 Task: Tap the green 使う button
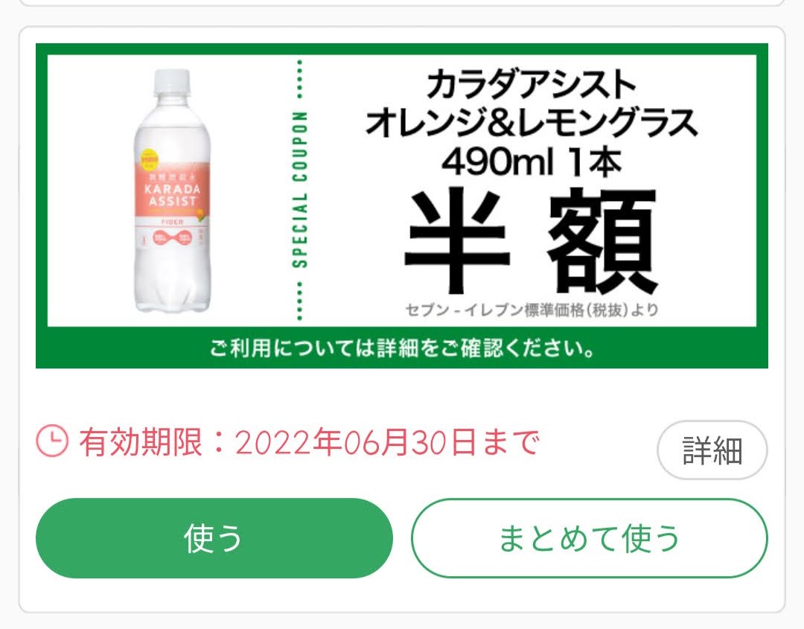tap(214, 537)
